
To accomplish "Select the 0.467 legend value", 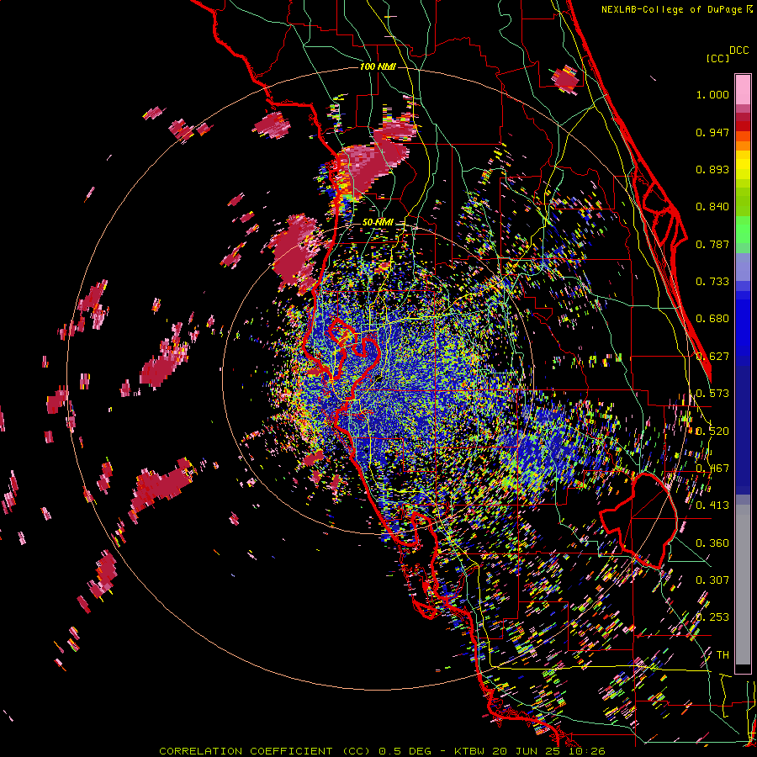I will pos(712,468).
